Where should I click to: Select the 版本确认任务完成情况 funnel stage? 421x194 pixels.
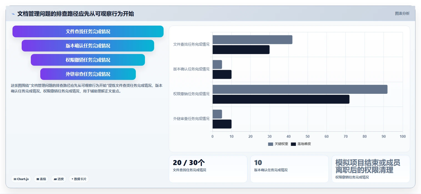(x=88, y=46)
